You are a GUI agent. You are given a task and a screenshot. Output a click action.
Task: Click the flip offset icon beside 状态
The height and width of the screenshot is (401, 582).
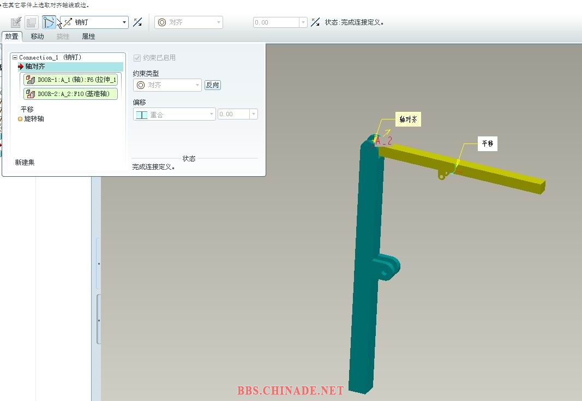pos(315,22)
